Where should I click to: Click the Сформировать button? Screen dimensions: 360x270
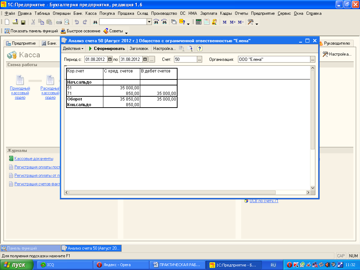(x=107, y=49)
